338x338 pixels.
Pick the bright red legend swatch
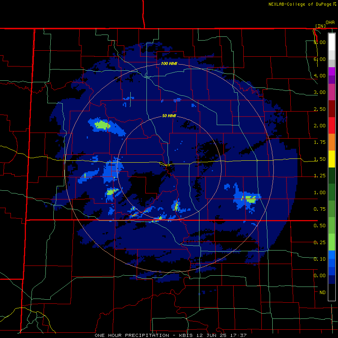pyautogui.click(x=332, y=125)
